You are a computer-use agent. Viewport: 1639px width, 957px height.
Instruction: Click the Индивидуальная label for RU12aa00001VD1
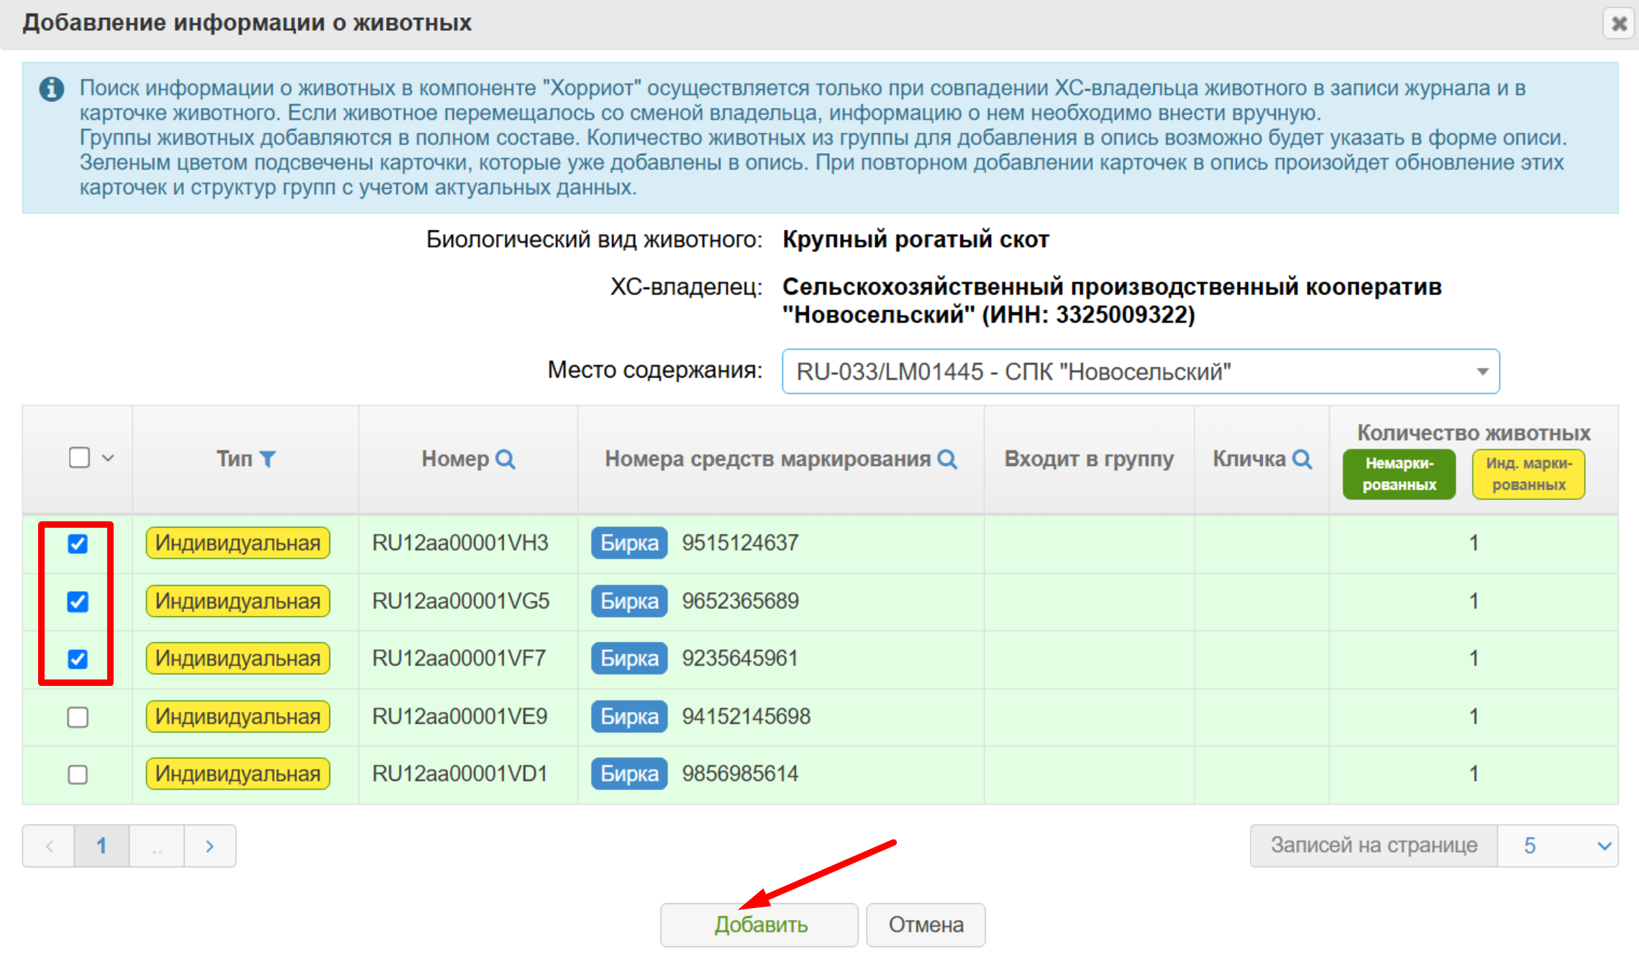click(x=237, y=774)
